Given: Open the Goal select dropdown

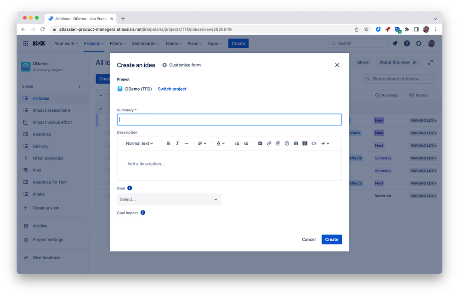Looking at the screenshot, I should [x=169, y=199].
